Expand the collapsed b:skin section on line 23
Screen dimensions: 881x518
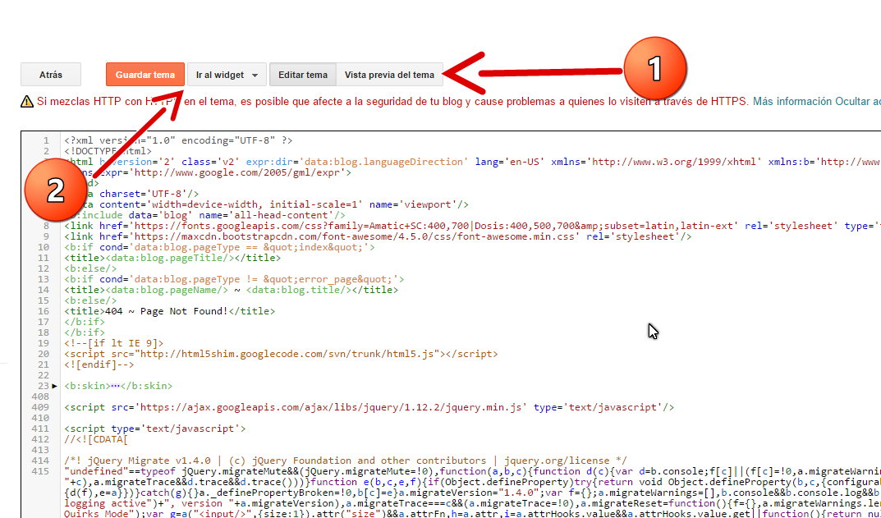pyautogui.click(x=54, y=385)
